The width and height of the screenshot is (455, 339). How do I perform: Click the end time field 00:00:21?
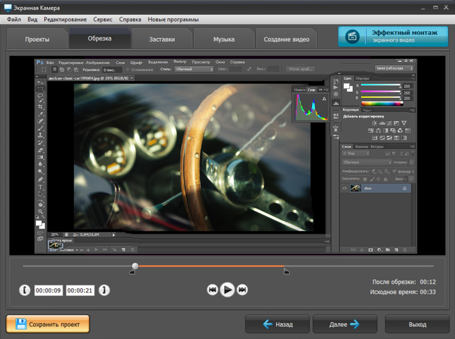click(80, 290)
